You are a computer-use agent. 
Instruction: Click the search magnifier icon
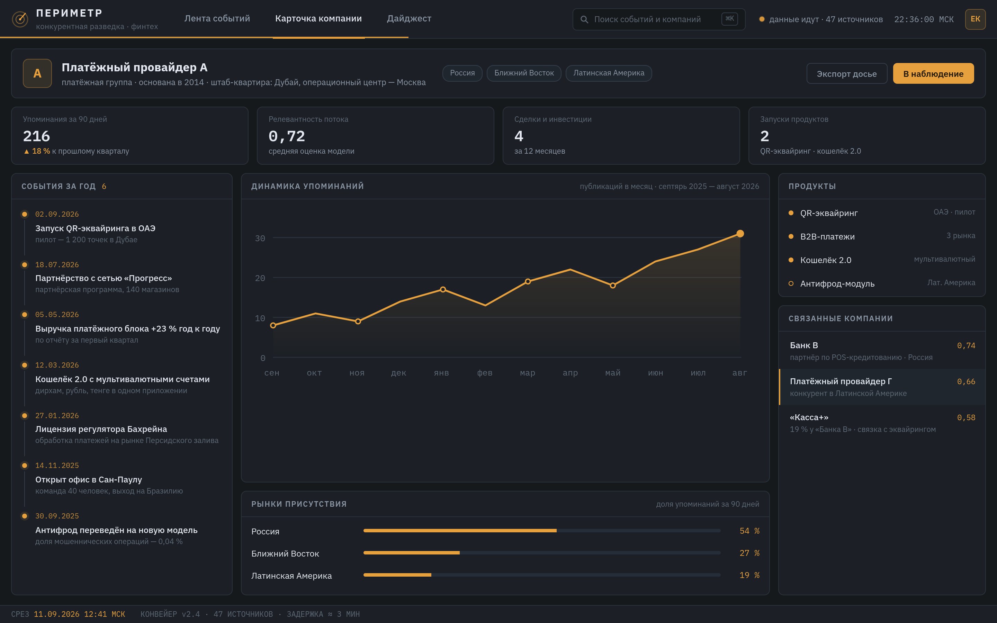coord(584,19)
